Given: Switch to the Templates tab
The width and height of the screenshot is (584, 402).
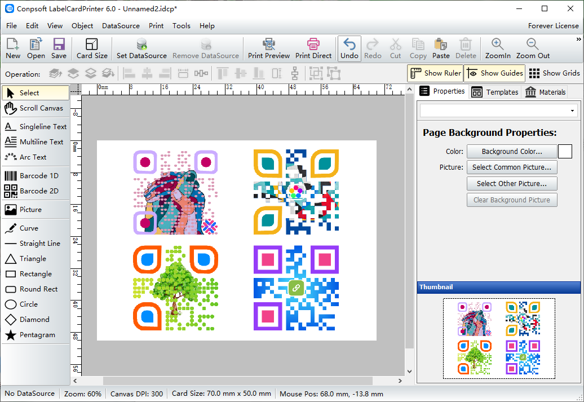Looking at the screenshot, I should tap(494, 92).
